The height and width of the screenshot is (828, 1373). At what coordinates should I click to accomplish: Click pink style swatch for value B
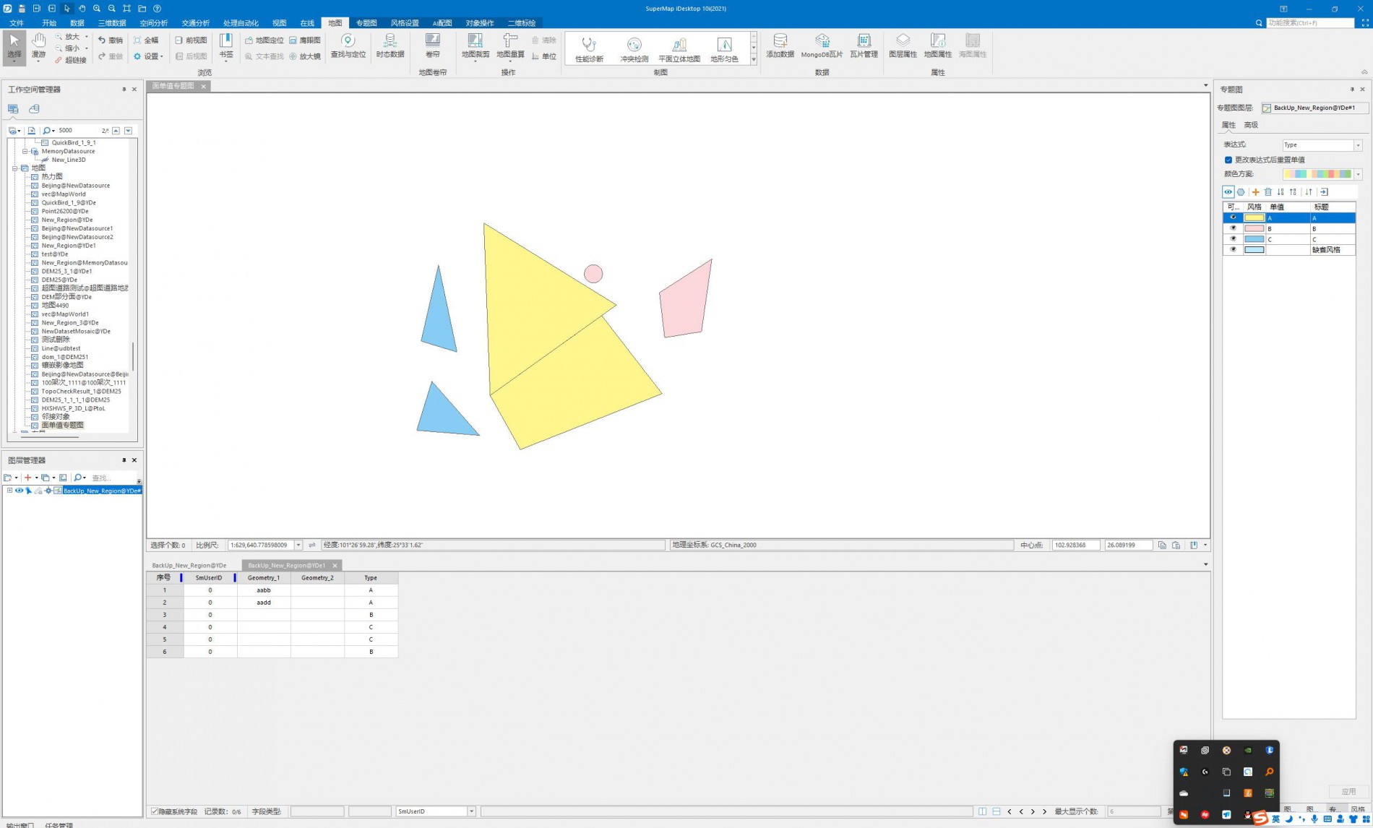1254,228
